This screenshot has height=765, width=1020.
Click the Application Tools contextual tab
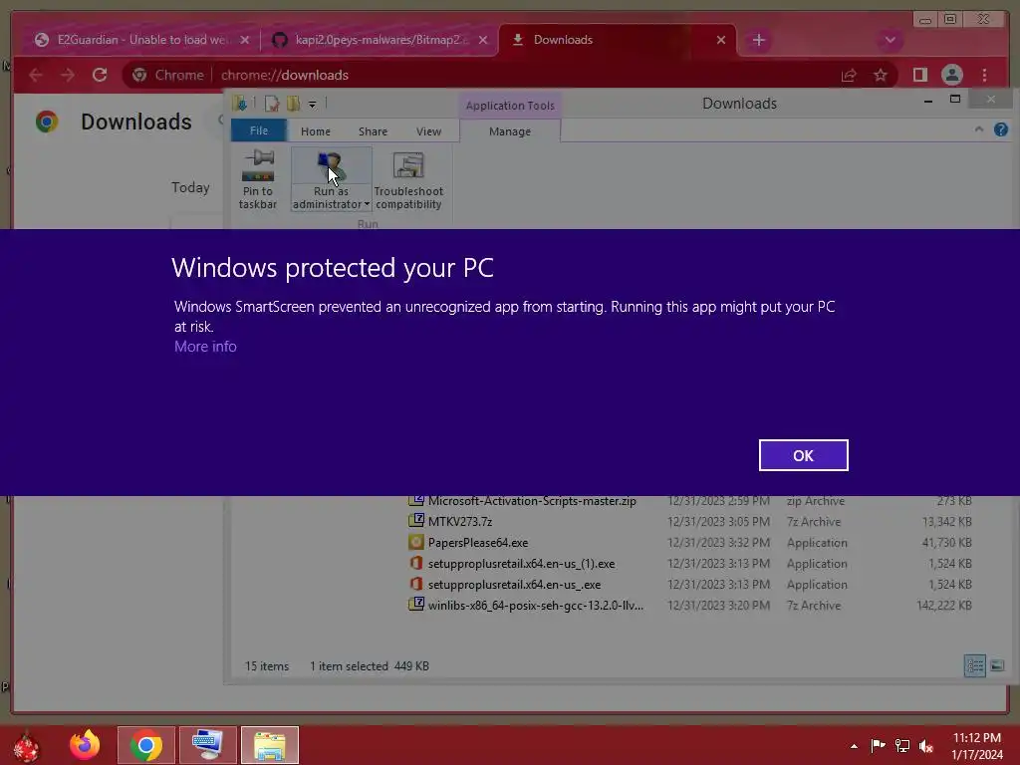pyautogui.click(x=510, y=106)
